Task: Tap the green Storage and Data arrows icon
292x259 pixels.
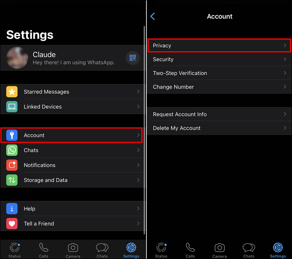Action: [12, 180]
